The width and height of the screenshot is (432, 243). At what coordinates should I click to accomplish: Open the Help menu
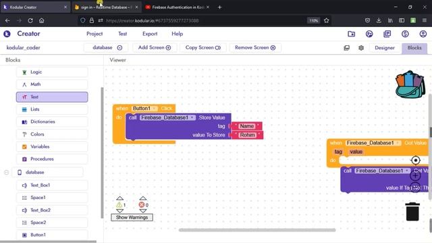[177, 34]
